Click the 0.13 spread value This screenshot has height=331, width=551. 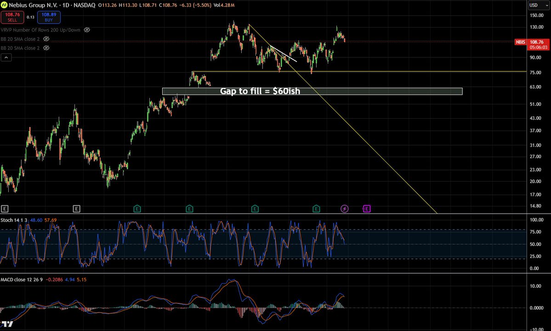(31, 17)
